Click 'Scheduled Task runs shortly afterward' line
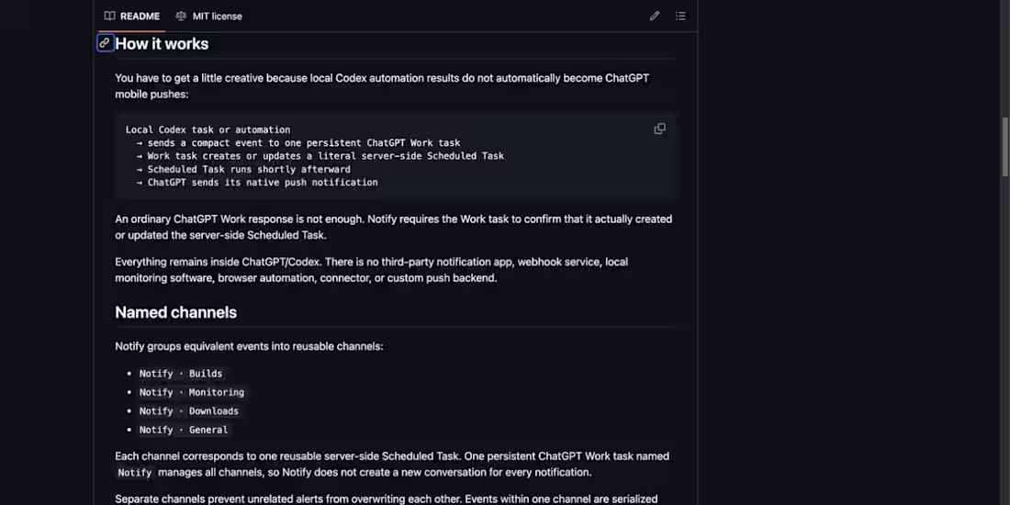Screen dimensions: 1010x505 tap(243, 170)
